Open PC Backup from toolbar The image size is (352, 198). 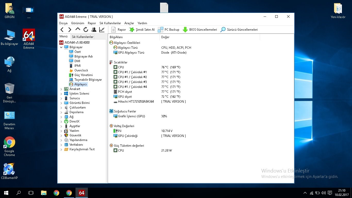tap(169, 30)
